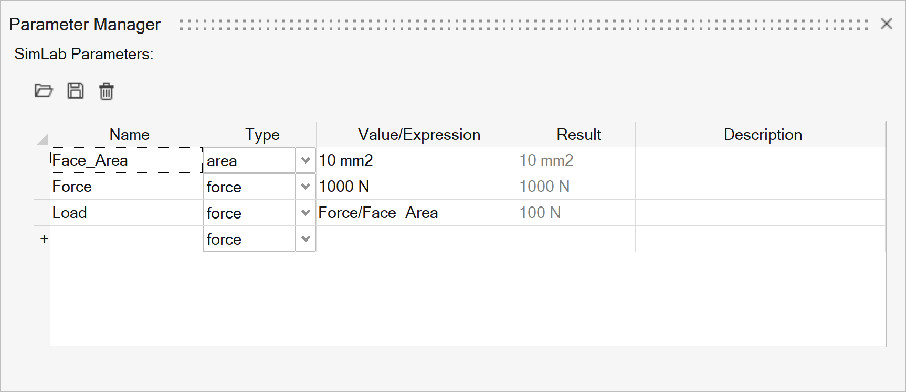Select the Result column header
The height and width of the screenshot is (392, 906).
click(x=578, y=135)
